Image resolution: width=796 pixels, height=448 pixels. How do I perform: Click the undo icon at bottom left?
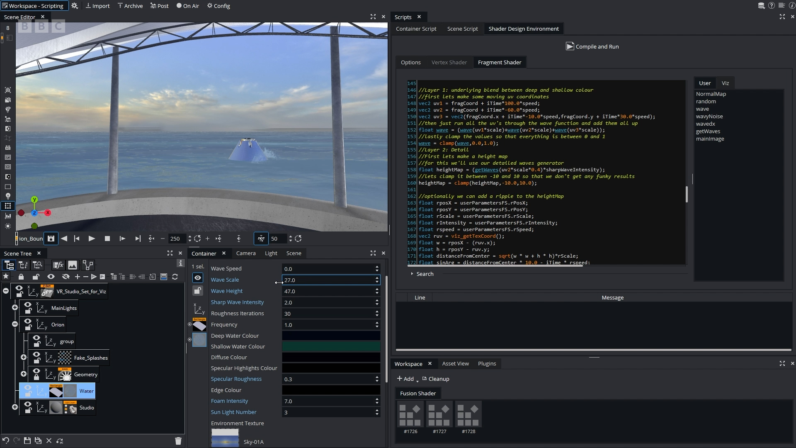point(6,441)
